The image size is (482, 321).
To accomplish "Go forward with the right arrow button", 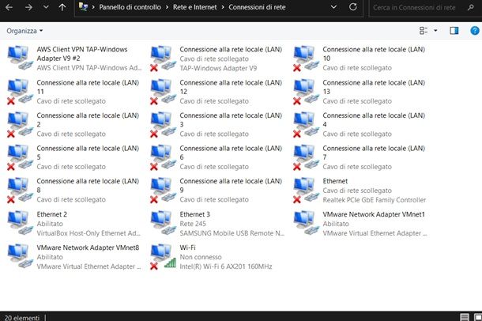I will 28,7.
